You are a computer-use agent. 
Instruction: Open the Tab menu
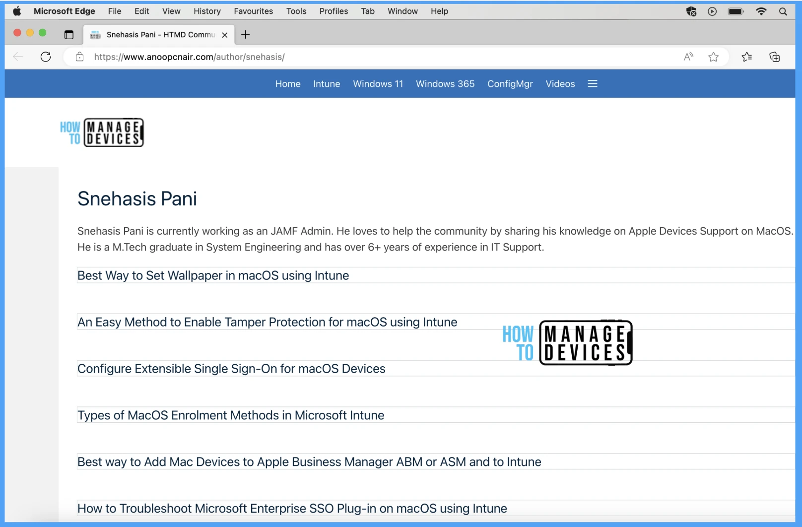click(x=368, y=11)
